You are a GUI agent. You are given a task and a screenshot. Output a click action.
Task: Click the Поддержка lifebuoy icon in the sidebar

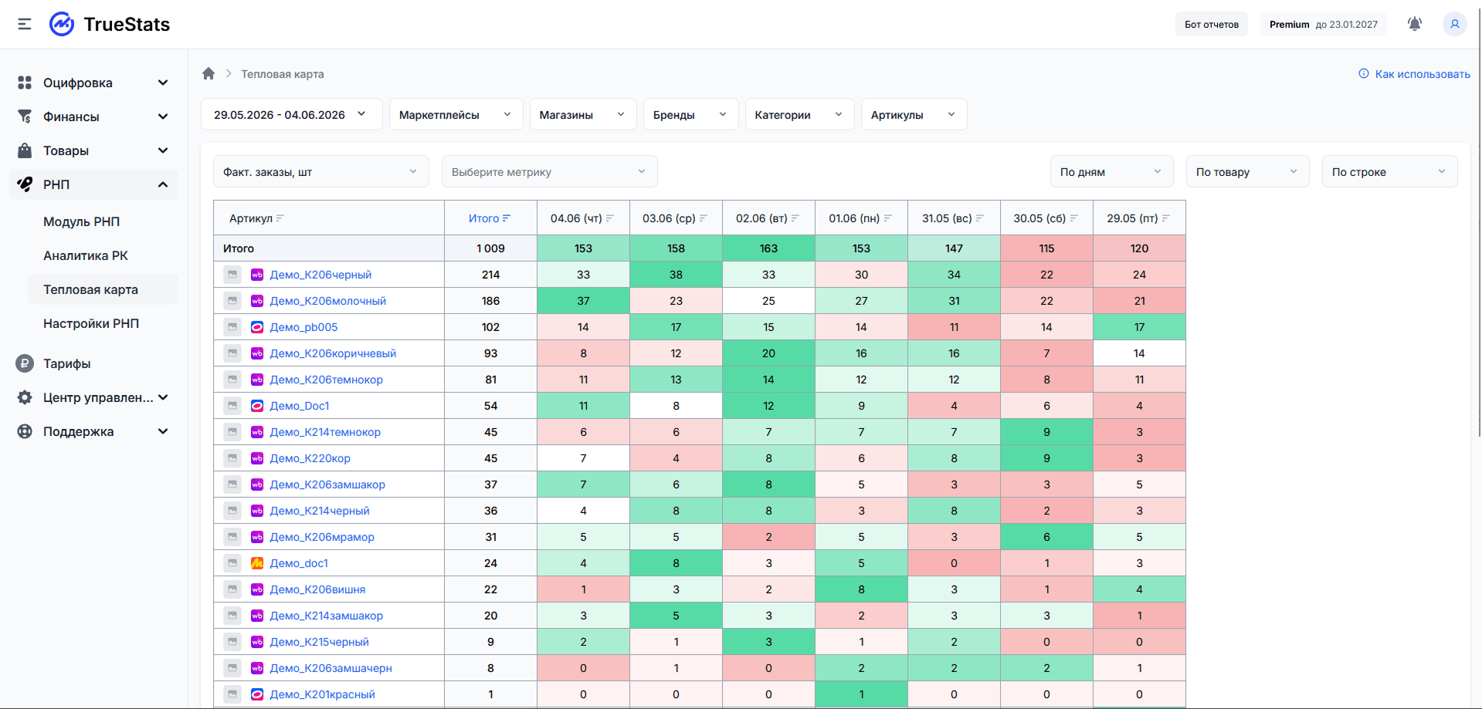point(25,431)
